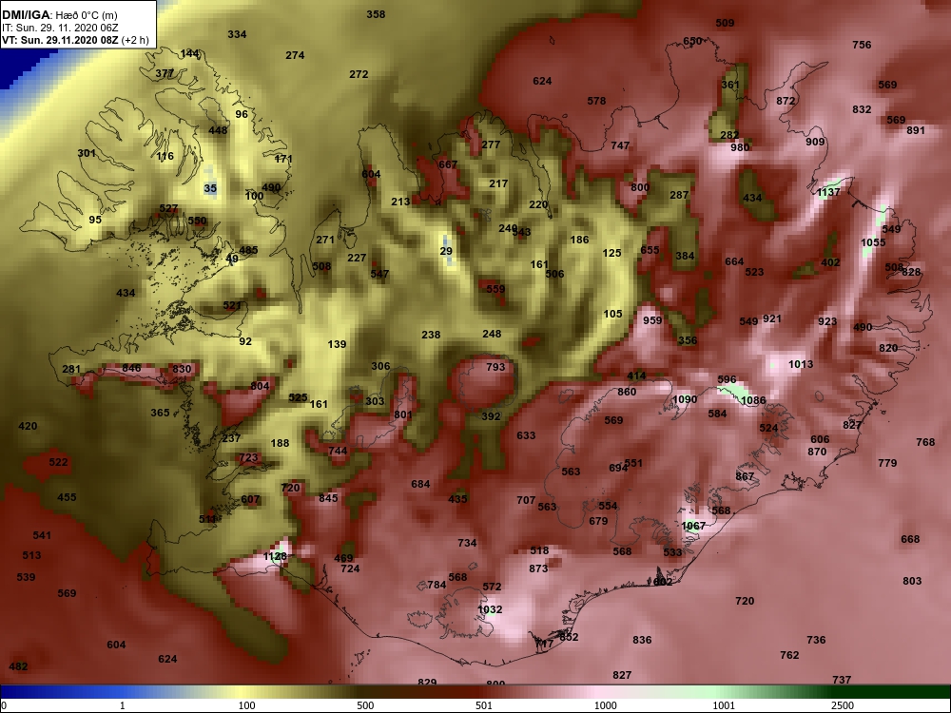This screenshot has height=713, width=951.
Task: Click the low value 29 on the map
Action: (446, 250)
